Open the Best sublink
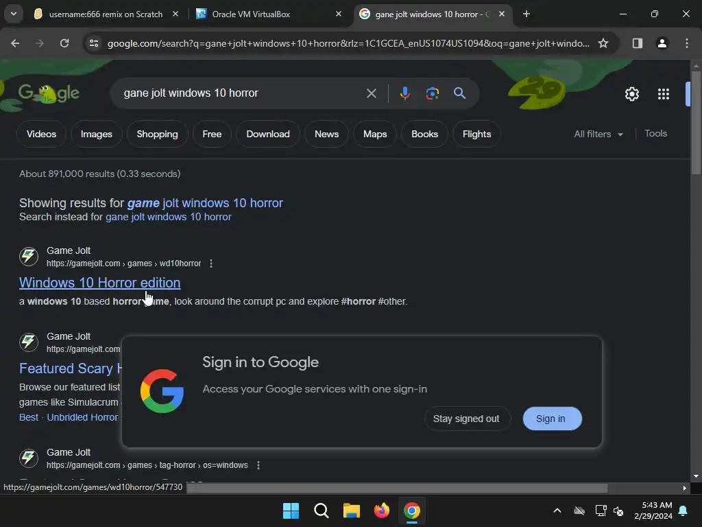Viewport: 702px width, 527px height. 29,417
